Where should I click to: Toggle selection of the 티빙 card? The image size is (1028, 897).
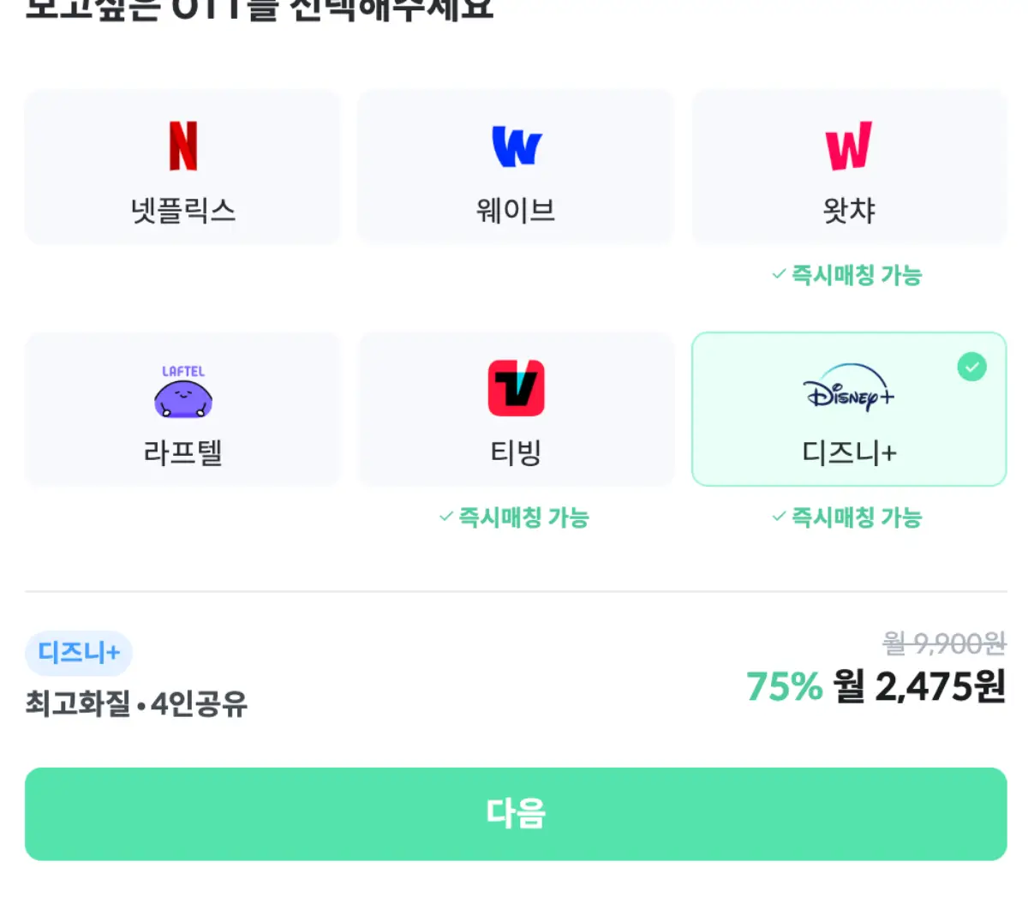(x=515, y=409)
